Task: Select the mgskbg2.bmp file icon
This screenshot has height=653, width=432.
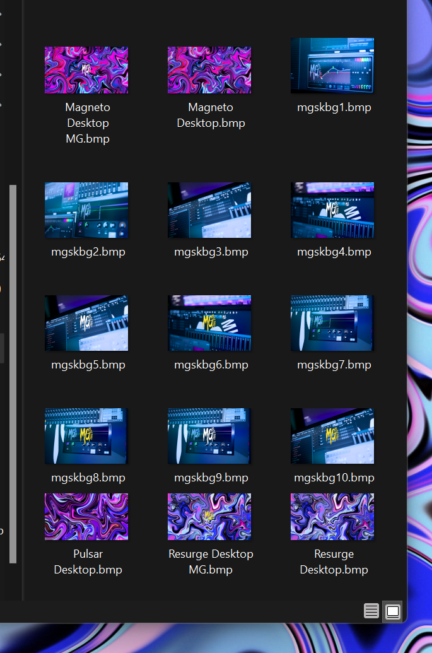Action: point(86,210)
